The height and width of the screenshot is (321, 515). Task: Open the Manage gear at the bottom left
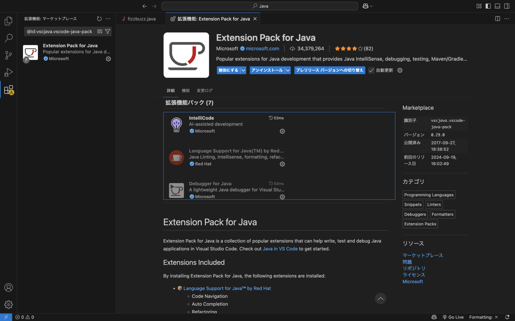pyautogui.click(x=8, y=304)
